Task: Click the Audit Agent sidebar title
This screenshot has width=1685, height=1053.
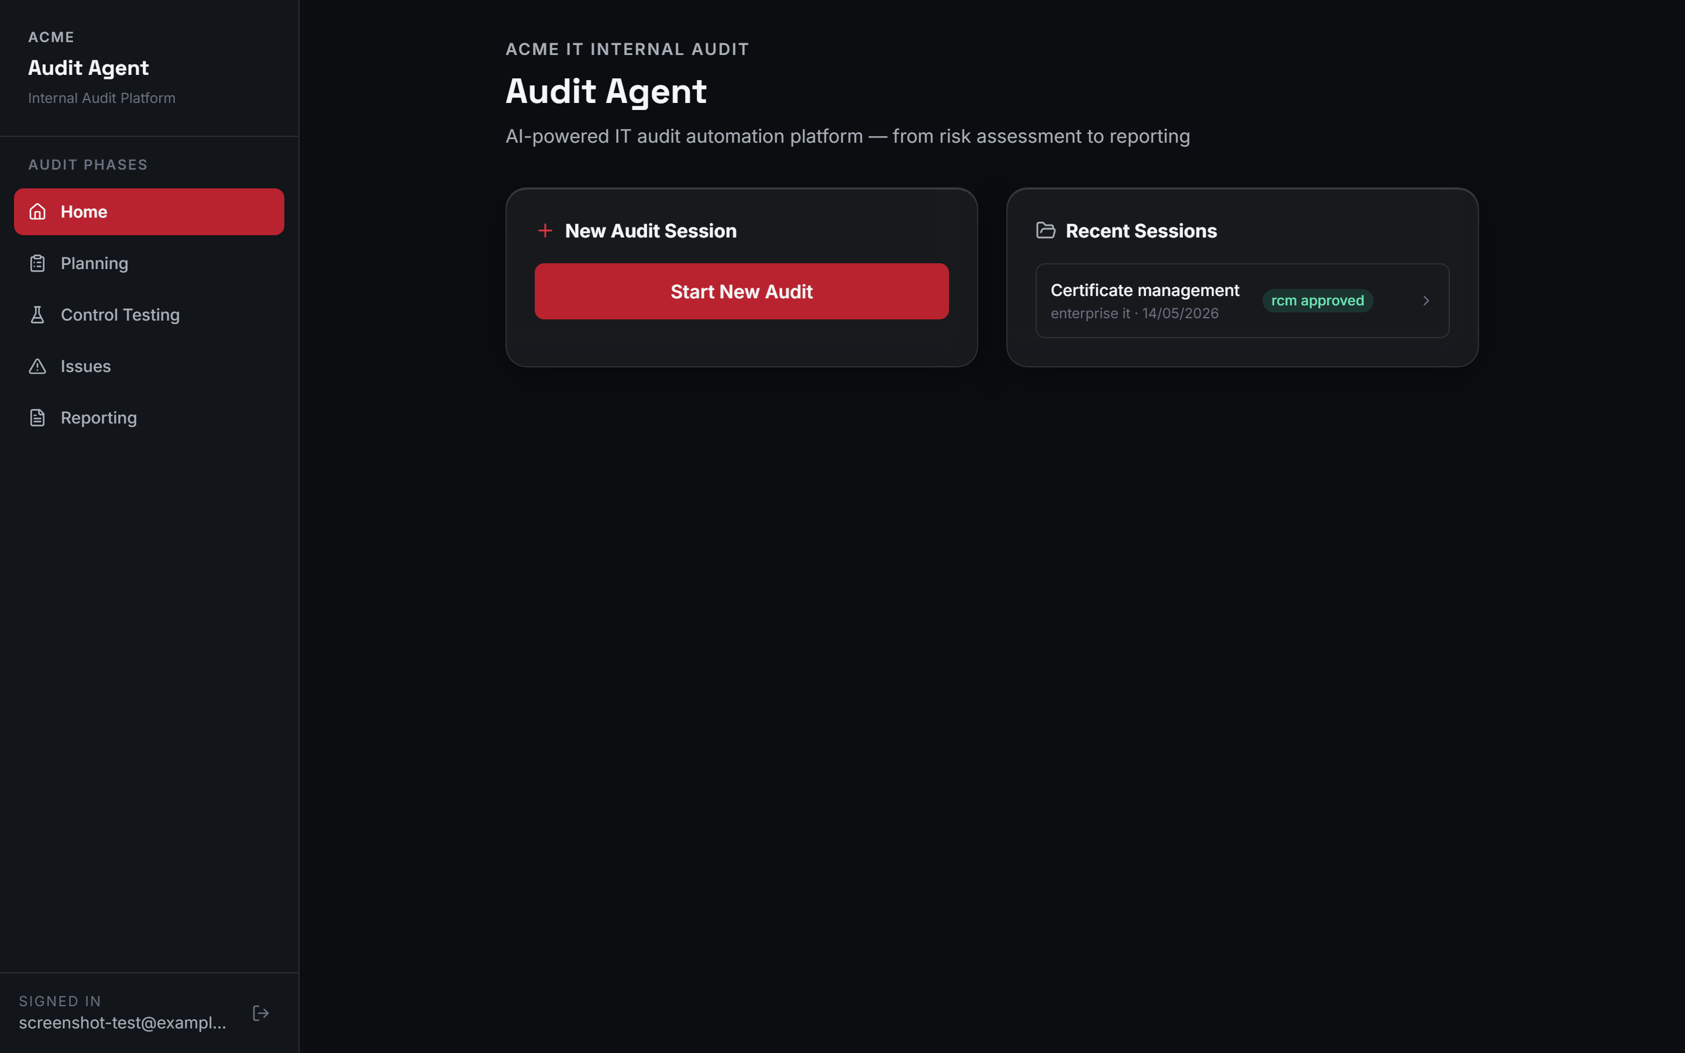Action: pyautogui.click(x=88, y=67)
